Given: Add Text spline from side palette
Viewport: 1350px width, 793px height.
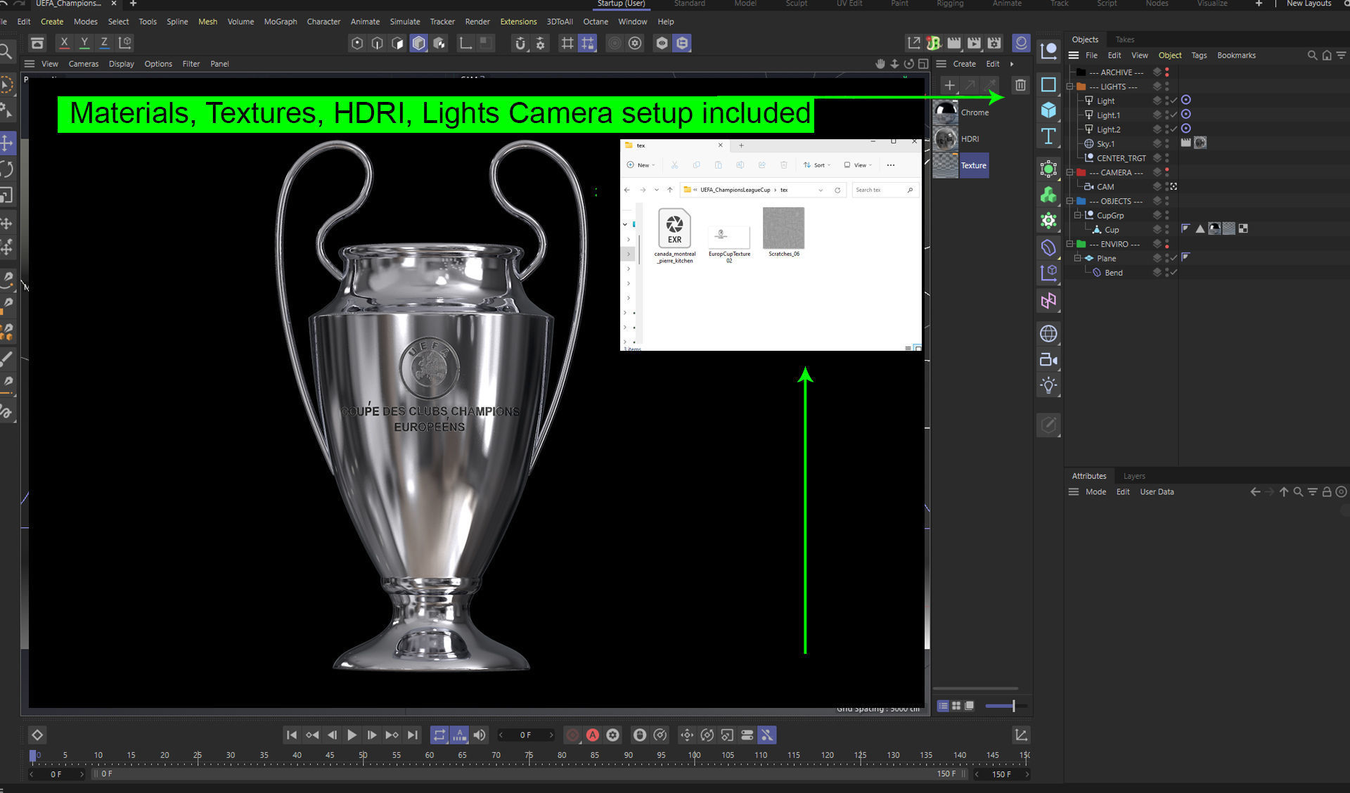Looking at the screenshot, I should (1048, 136).
